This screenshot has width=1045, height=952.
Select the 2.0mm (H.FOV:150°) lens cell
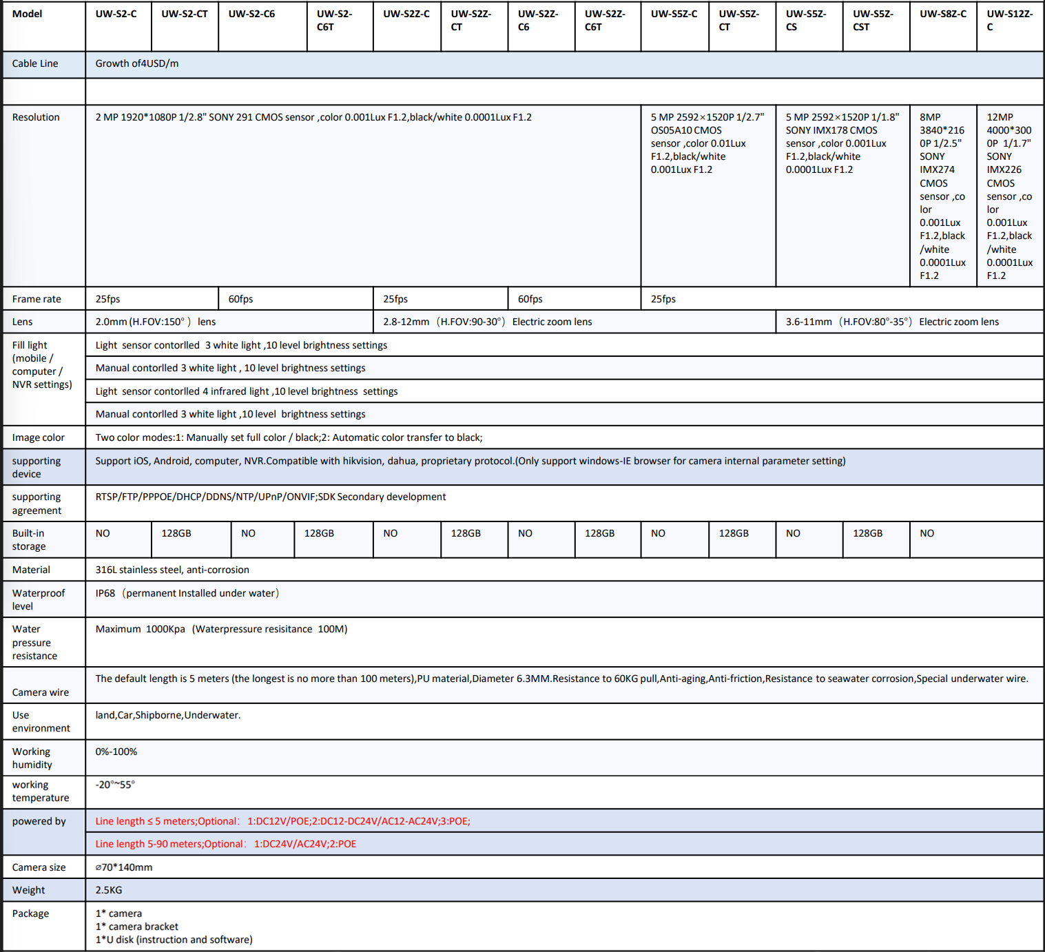pos(156,322)
